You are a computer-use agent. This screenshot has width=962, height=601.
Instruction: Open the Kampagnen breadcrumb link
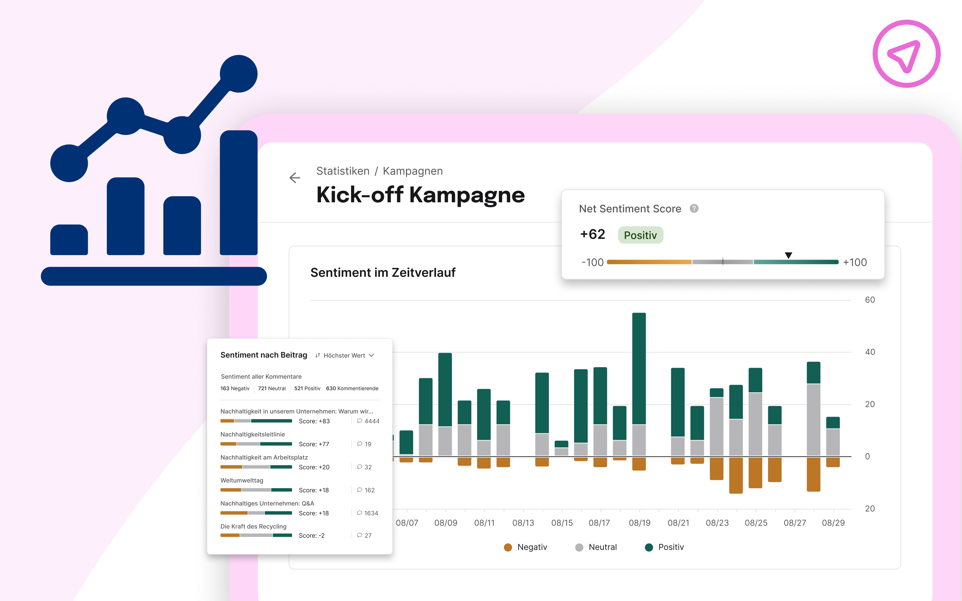coord(413,171)
